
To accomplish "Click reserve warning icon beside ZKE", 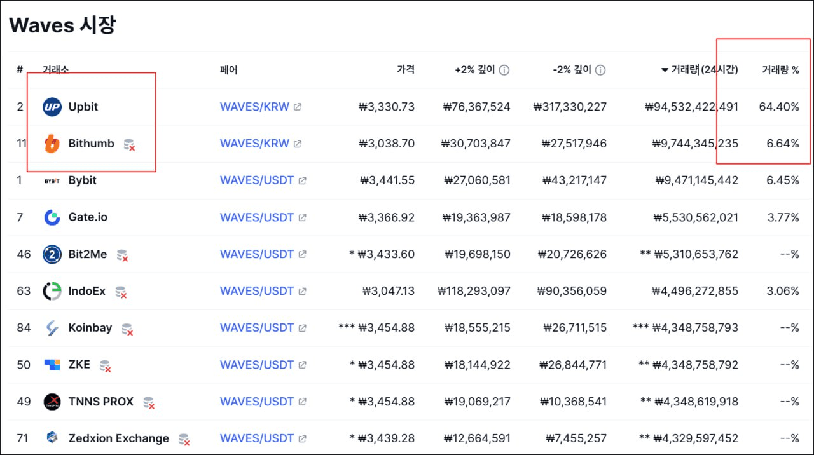I will 105,366.
